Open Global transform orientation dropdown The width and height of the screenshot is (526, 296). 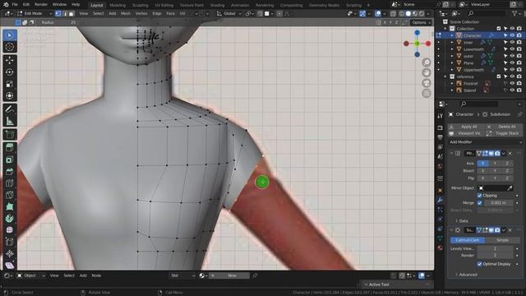click(x=229, y=14)
